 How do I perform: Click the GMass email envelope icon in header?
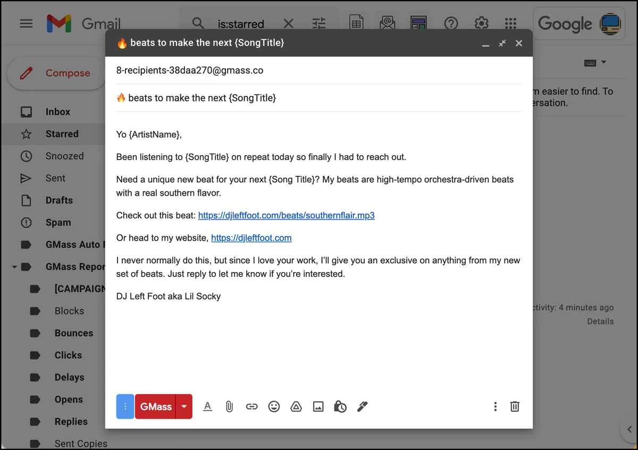coord(388,23)
